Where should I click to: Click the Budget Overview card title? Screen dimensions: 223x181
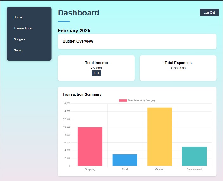pos(78,41)
